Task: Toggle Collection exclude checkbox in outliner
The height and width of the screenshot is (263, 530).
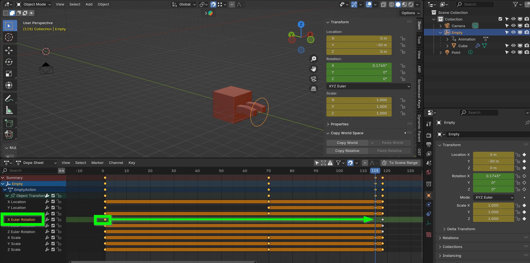Action: point(500,19)
